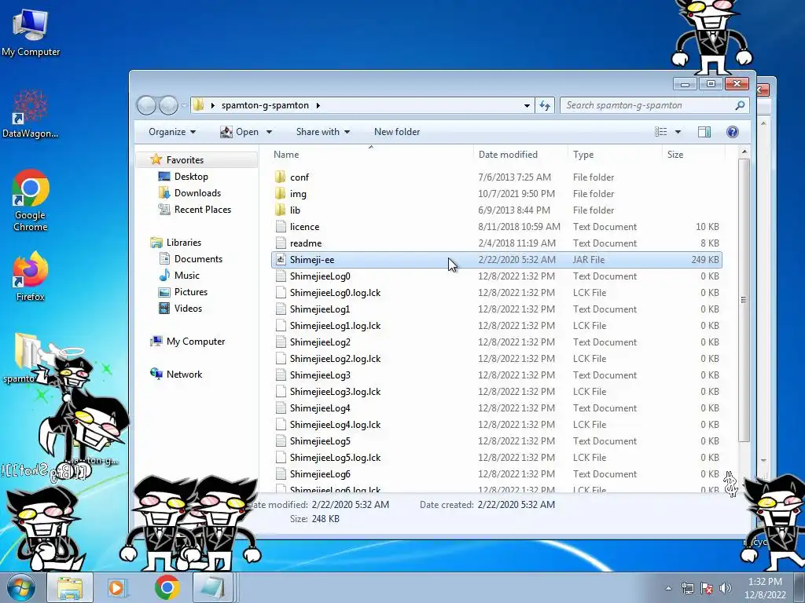Image resolution: width=805 pixels, height=603 pixels.
Task: Select the lib folder
Action: (497, 210)
